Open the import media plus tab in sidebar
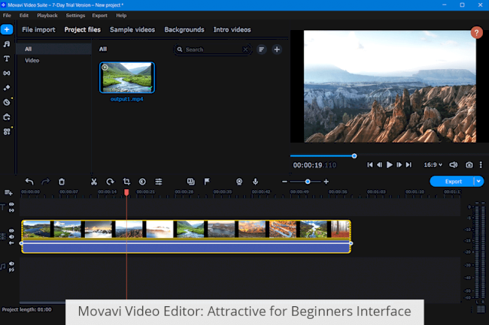 (x=7, y=29)
